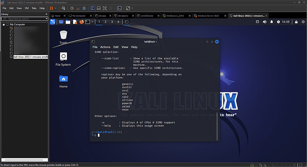Launch terminal emulator from Kali panel
Image resolution: width=307 pixels, height=167 pixels.
point(88,22)
